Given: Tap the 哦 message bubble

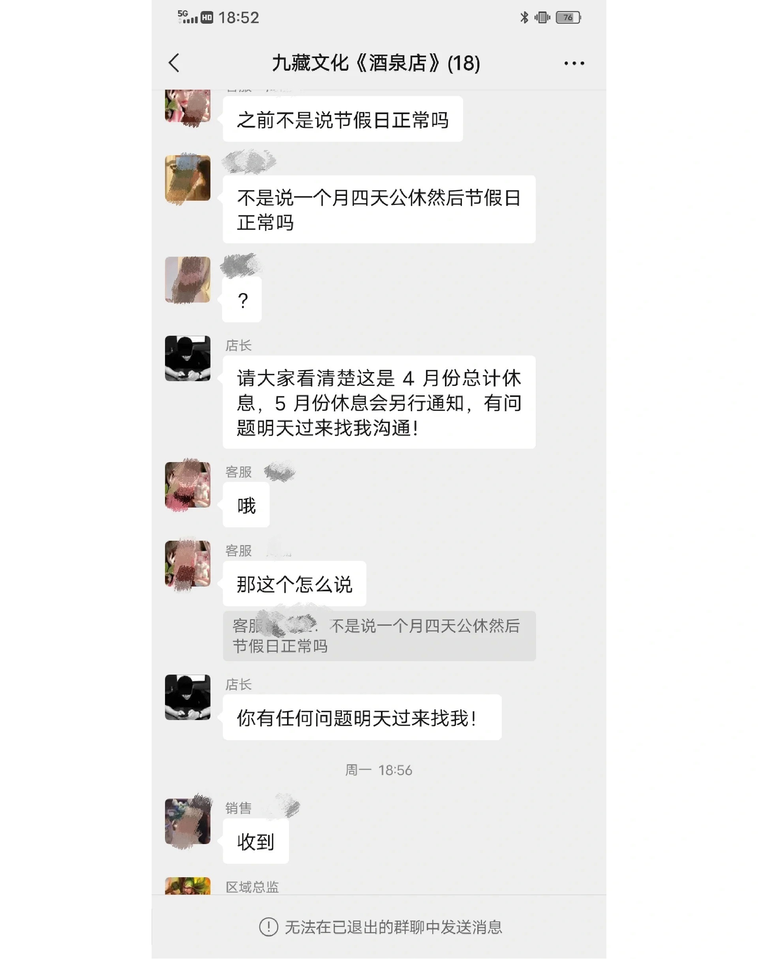Looking at the screenshot, I should (x=246, y=505).
